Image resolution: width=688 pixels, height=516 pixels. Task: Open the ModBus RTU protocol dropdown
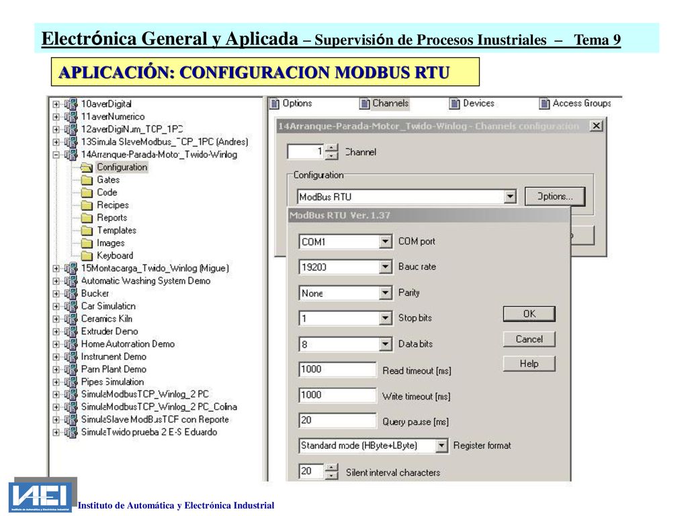point(510,197)
